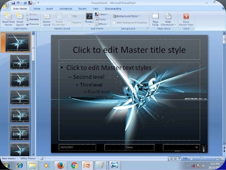The height and width of the screenshot is (170, 226).
Task: Switch to Normal view in status bar
Action: coord(171,159)
